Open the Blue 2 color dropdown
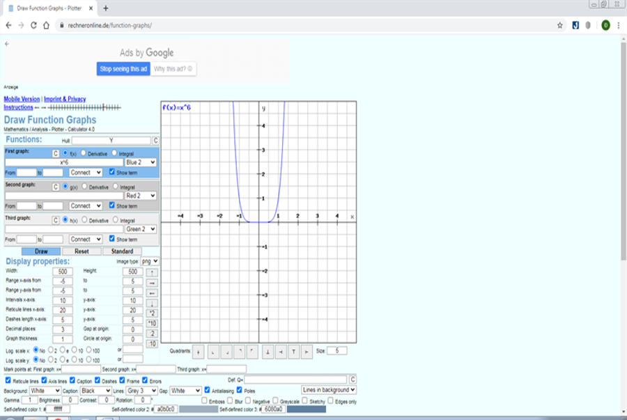 [x=141, y=162]
